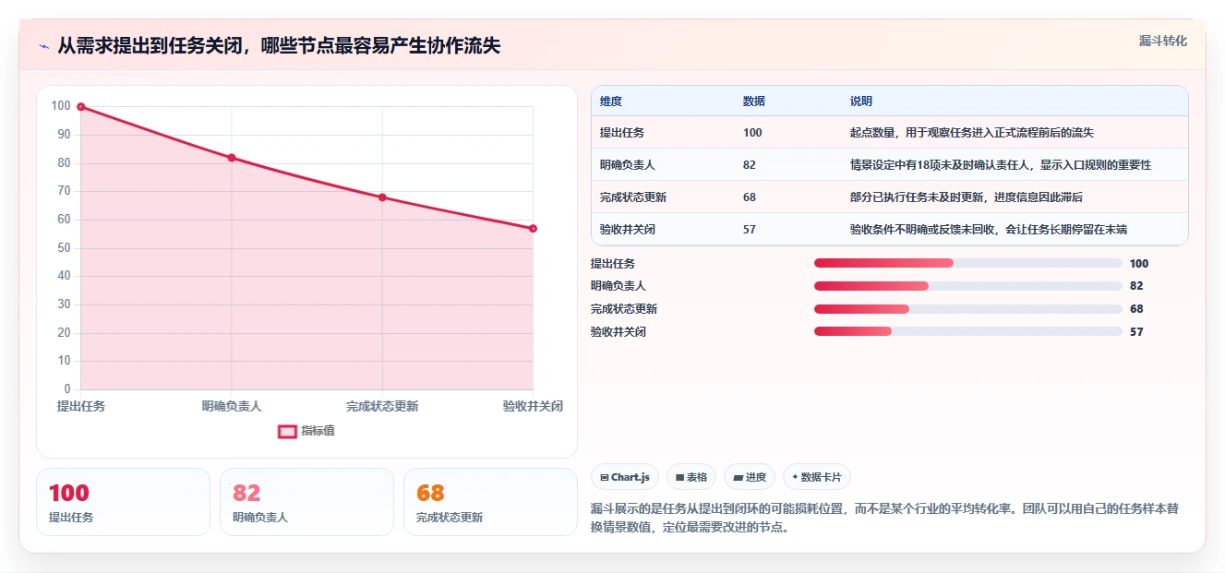1225x573 pixels.
Task: Click the 说明 table column header
Action: pyautogui.click(x=860, y=101)
